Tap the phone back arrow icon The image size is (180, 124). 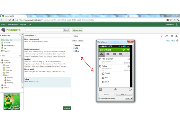coord(130,89)
